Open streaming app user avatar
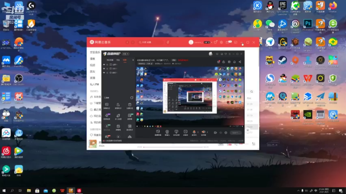The height and width of the screenshot is (194, 346). 211,54
